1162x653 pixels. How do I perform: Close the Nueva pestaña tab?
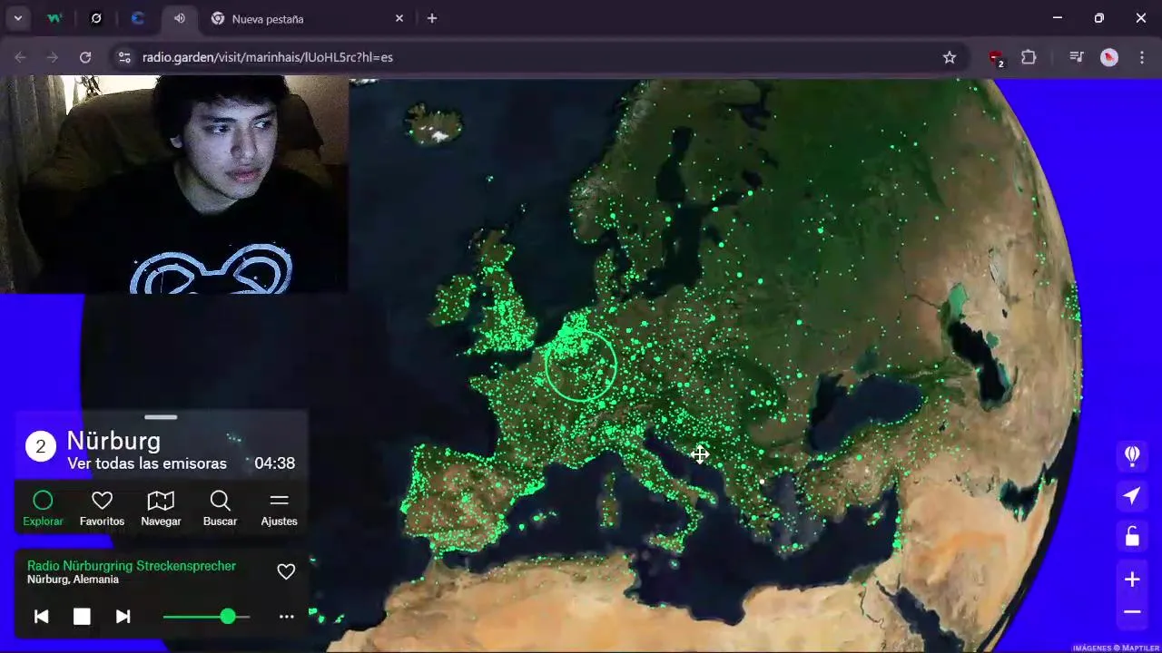tap(399, 18)
